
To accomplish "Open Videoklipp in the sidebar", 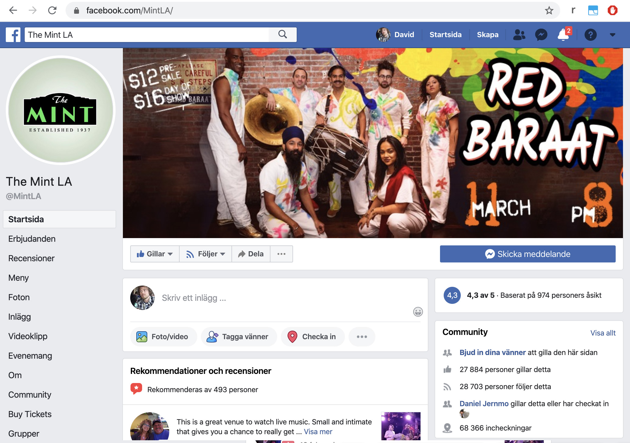I will (x=28, y=336).
